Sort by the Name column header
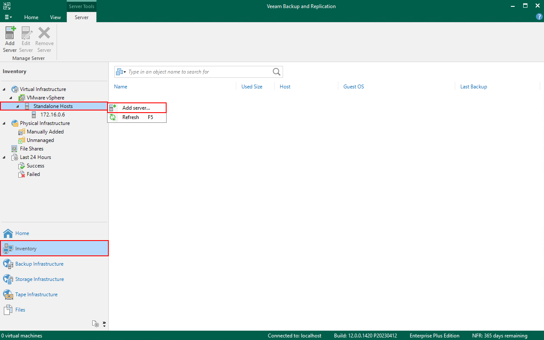Viewport: 544px width, 340px height. 121,87
